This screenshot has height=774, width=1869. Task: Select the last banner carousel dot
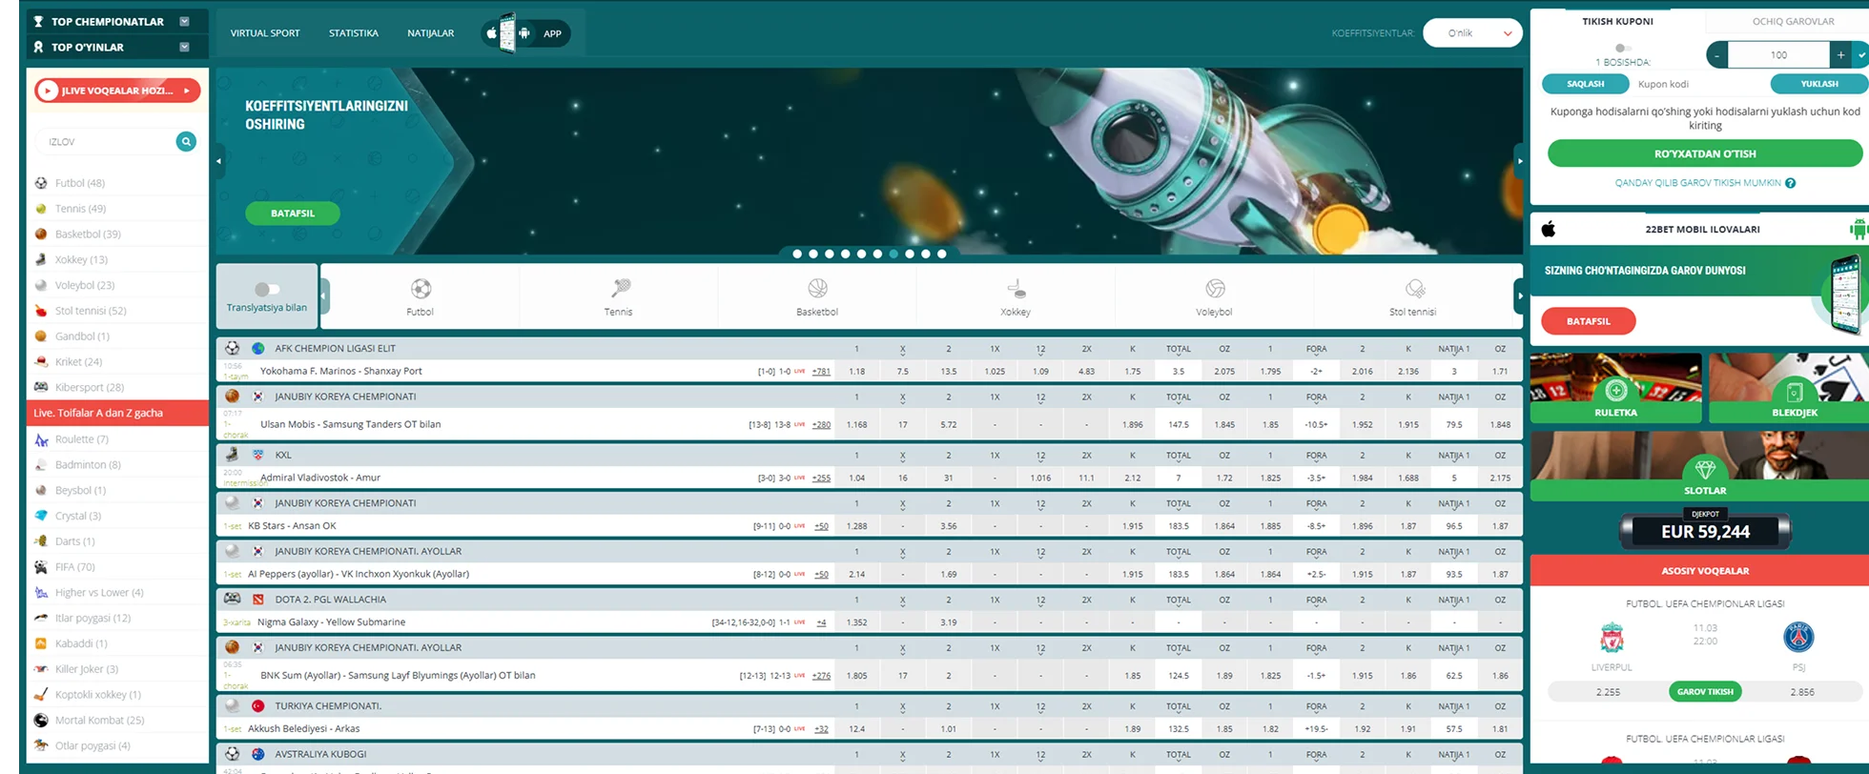942,255
